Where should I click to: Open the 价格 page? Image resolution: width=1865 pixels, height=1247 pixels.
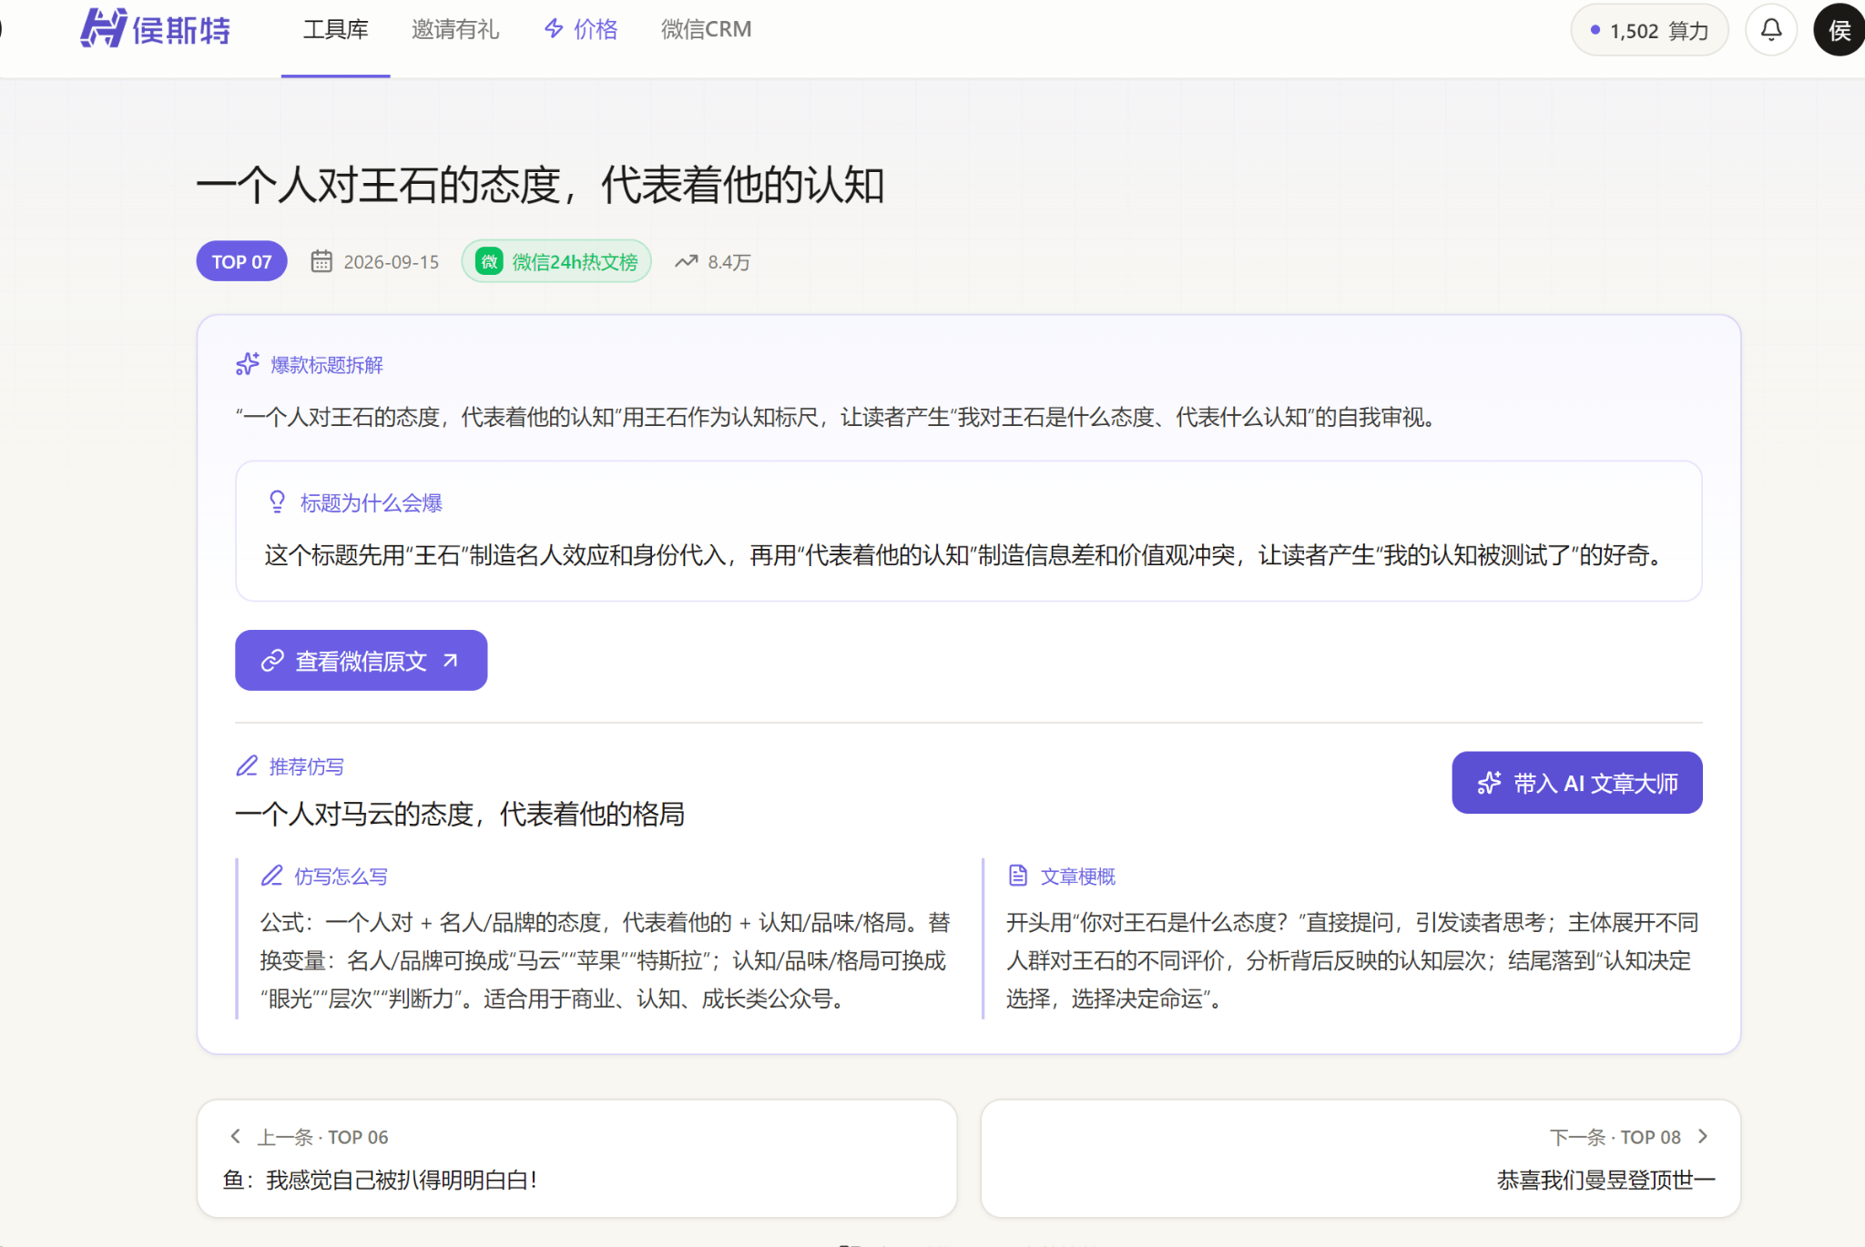tap(581, 30)
